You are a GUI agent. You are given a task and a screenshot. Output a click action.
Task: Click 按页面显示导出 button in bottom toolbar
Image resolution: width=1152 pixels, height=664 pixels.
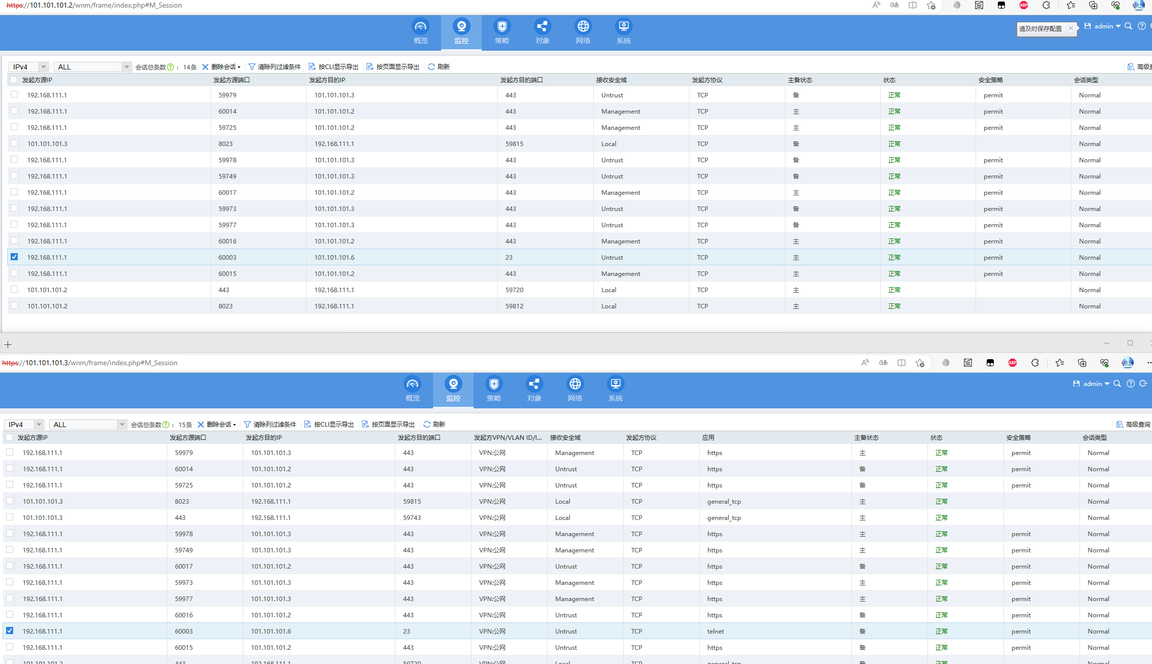tap(388, 425)
